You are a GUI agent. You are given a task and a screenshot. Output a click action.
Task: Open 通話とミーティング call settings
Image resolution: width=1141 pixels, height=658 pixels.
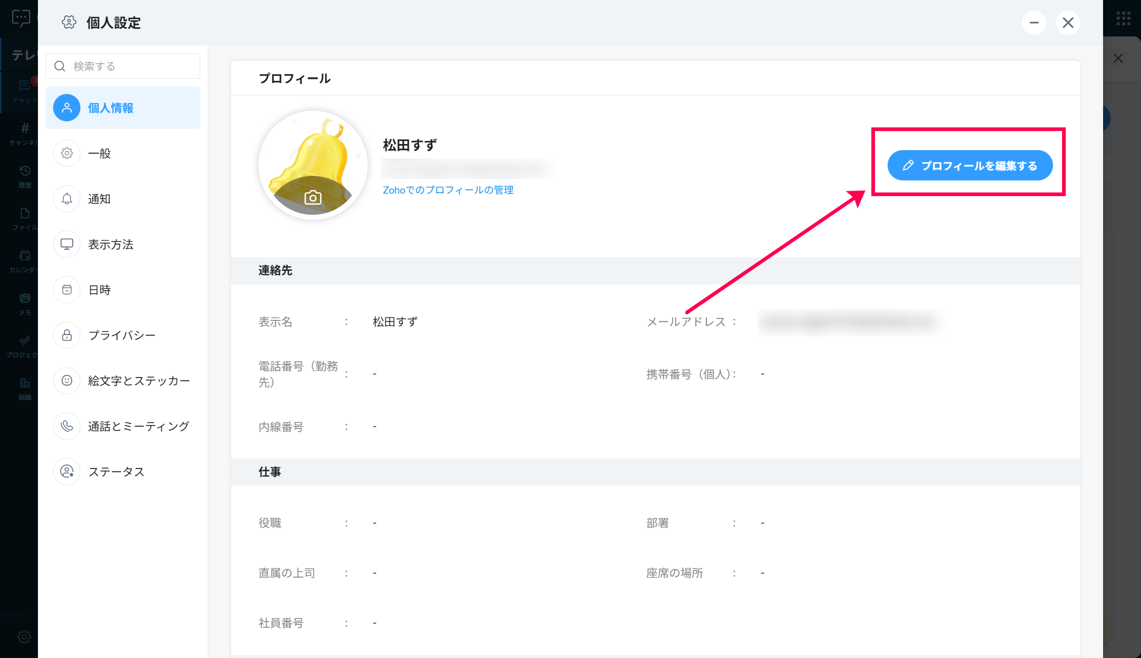[x=139, y=426]
